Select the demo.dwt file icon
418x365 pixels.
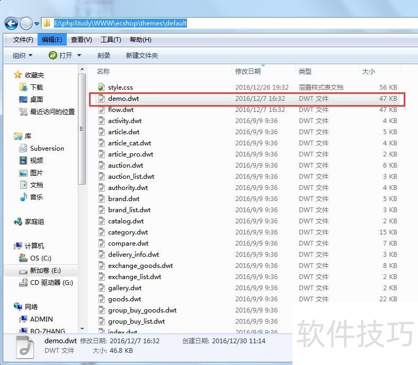pyautogui.click(x=102, y=99)
